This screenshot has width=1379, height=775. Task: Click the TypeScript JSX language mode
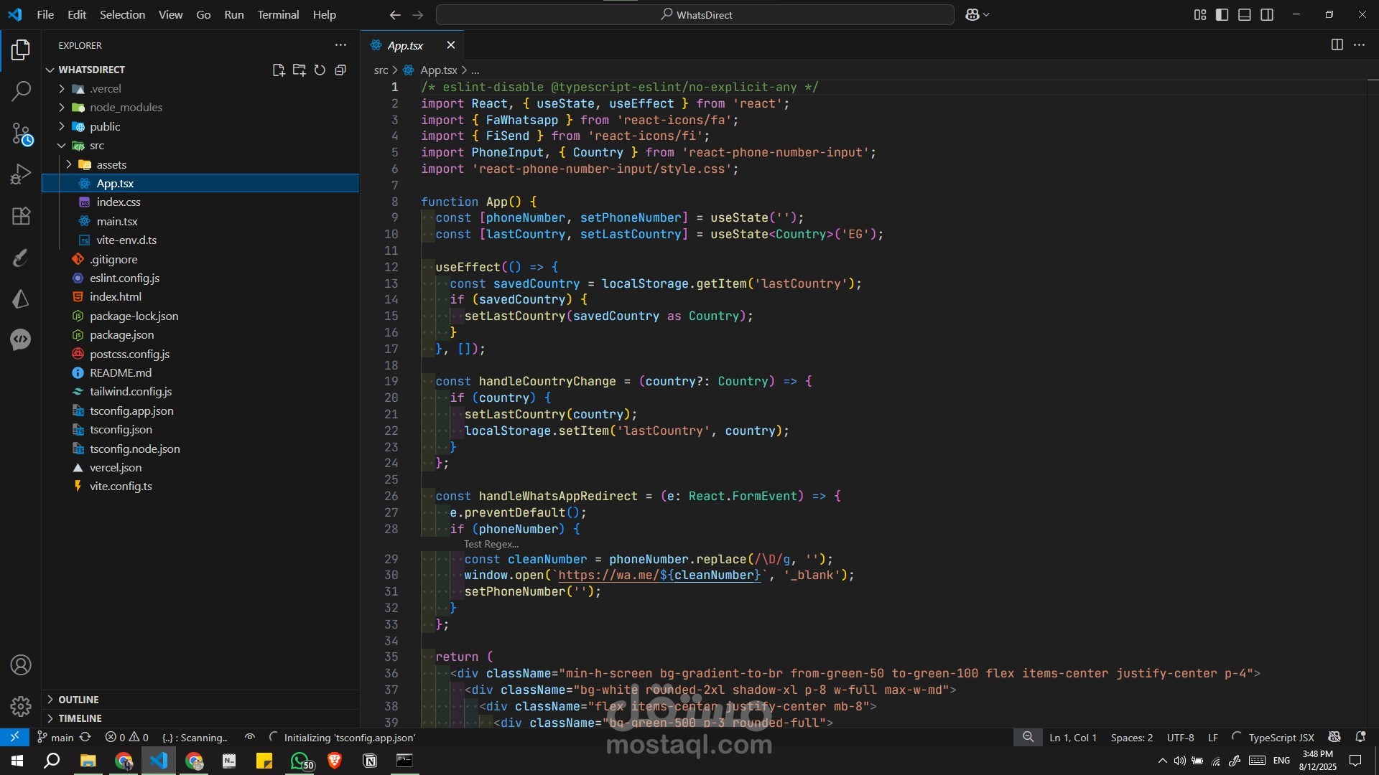1281,738
